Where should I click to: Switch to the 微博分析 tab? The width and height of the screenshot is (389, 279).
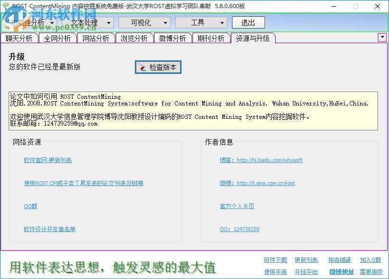pyautogui.click(x=172, y=38)
